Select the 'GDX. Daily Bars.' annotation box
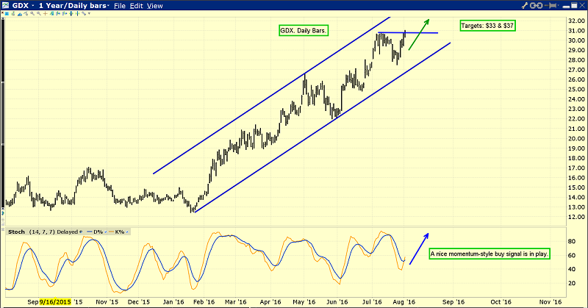Screen dimensions: 588x308 point(304,31)
